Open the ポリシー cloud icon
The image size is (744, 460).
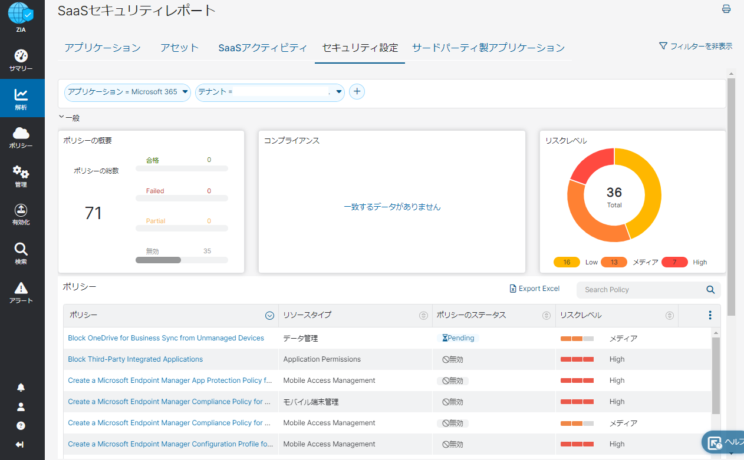tap(21, 133)
